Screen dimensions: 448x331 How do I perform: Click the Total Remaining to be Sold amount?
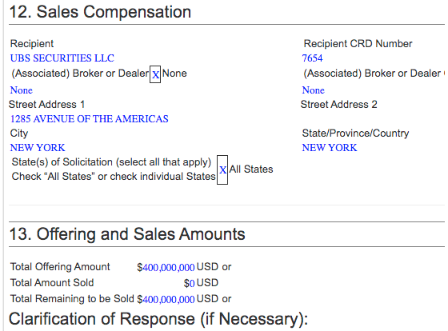[x=166, y=299]
